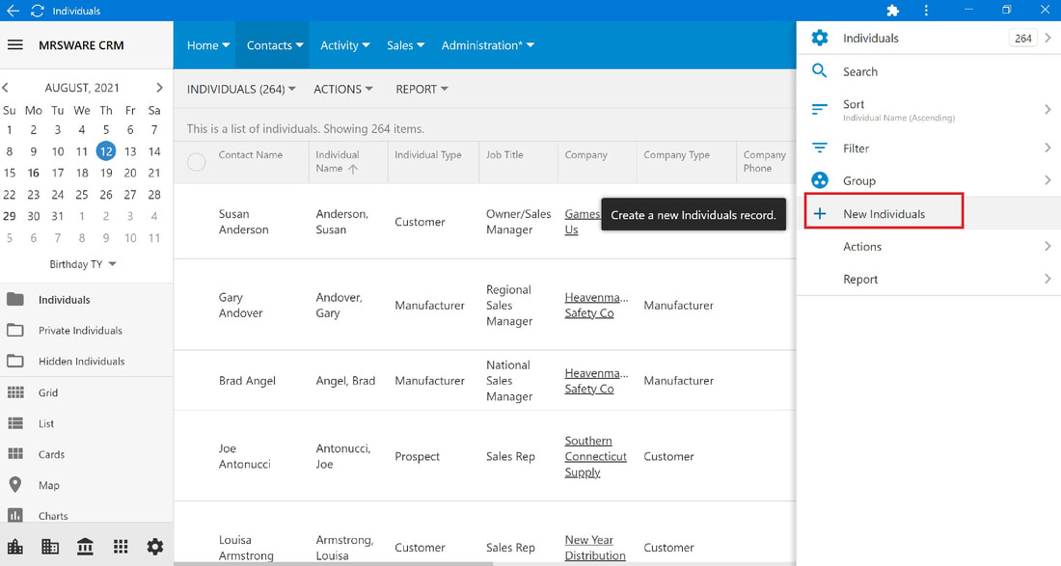Click MRSWARE CRM title
1061x566 pixels.
(81, 45)
